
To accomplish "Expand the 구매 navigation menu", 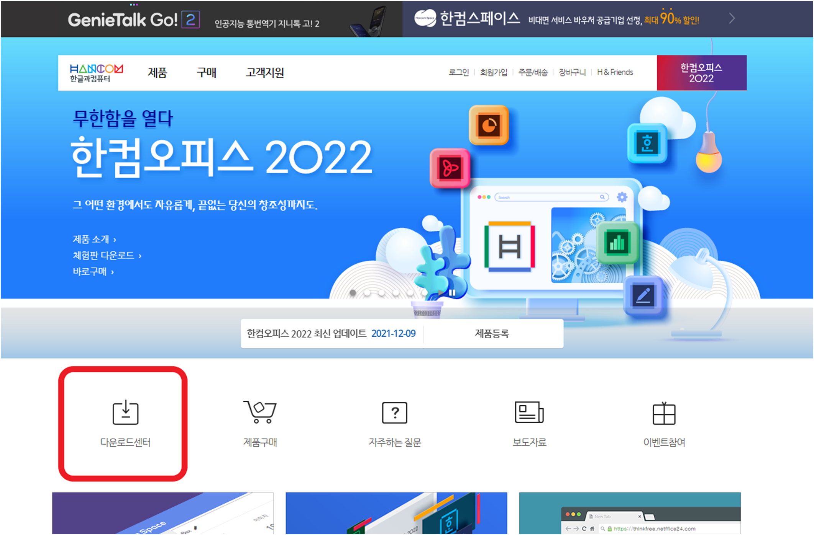I will pyautogui.click(x=206, y=73).
